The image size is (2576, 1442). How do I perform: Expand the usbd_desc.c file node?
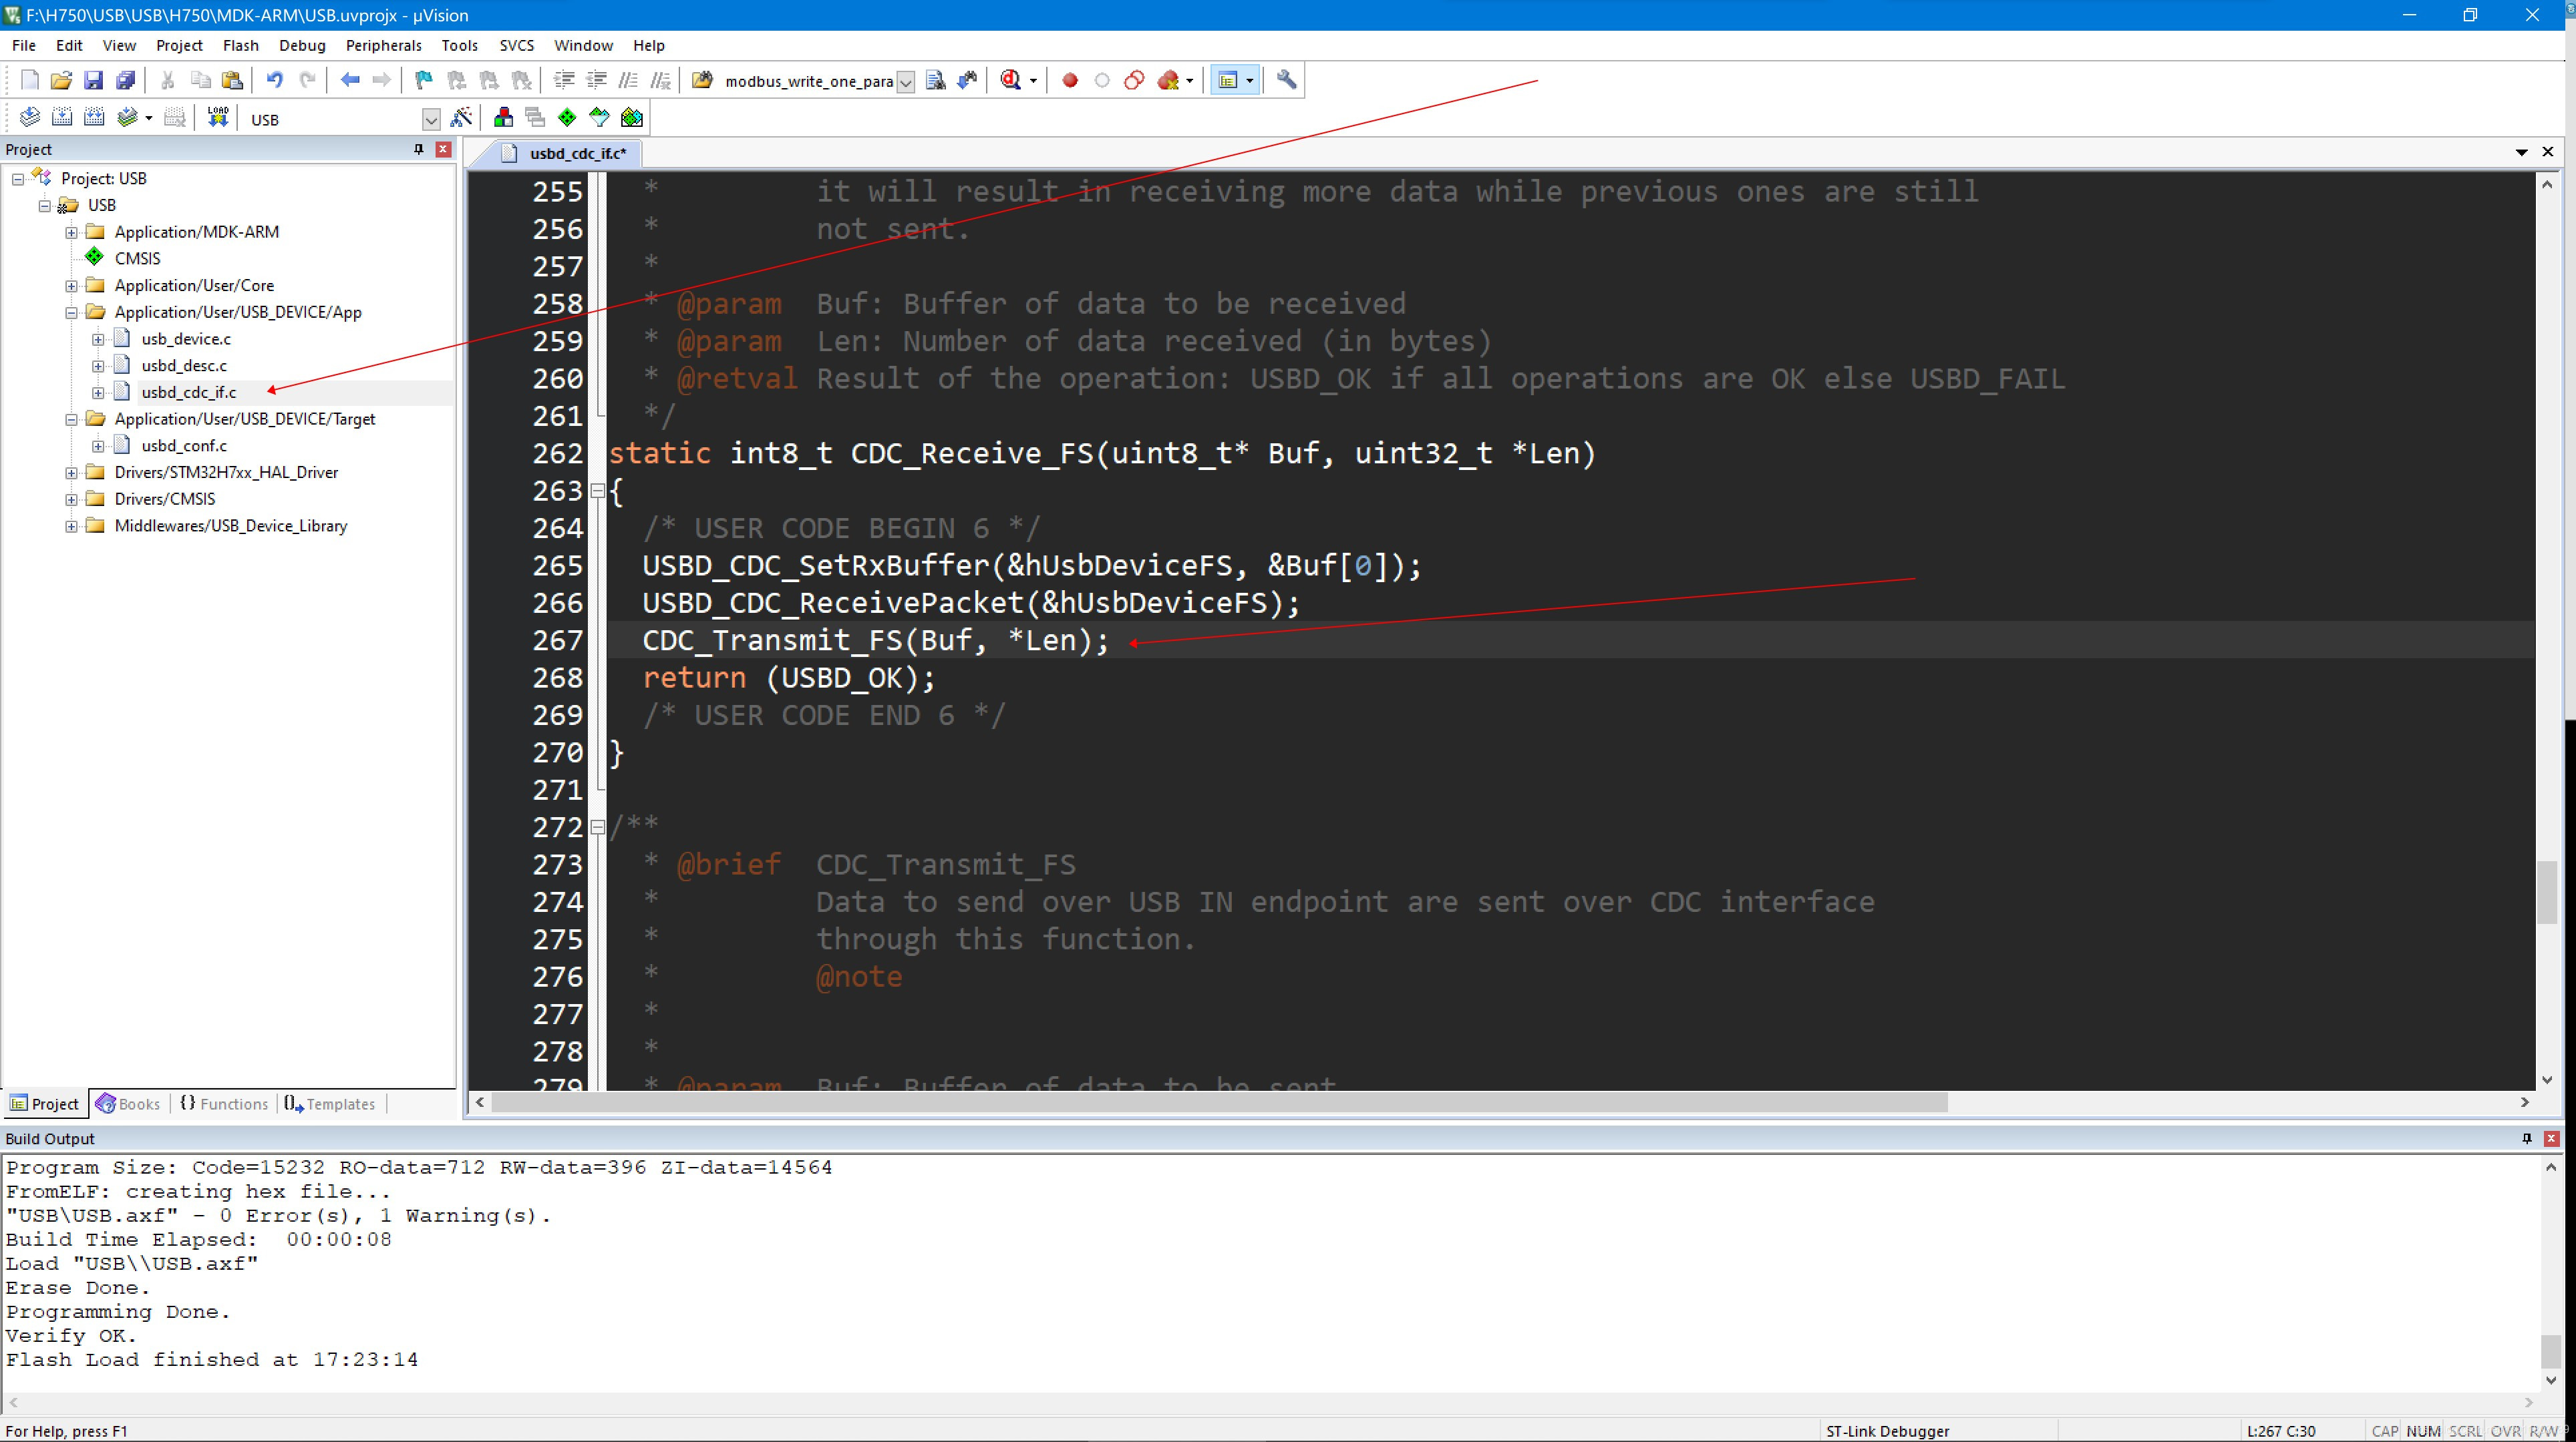98,366
